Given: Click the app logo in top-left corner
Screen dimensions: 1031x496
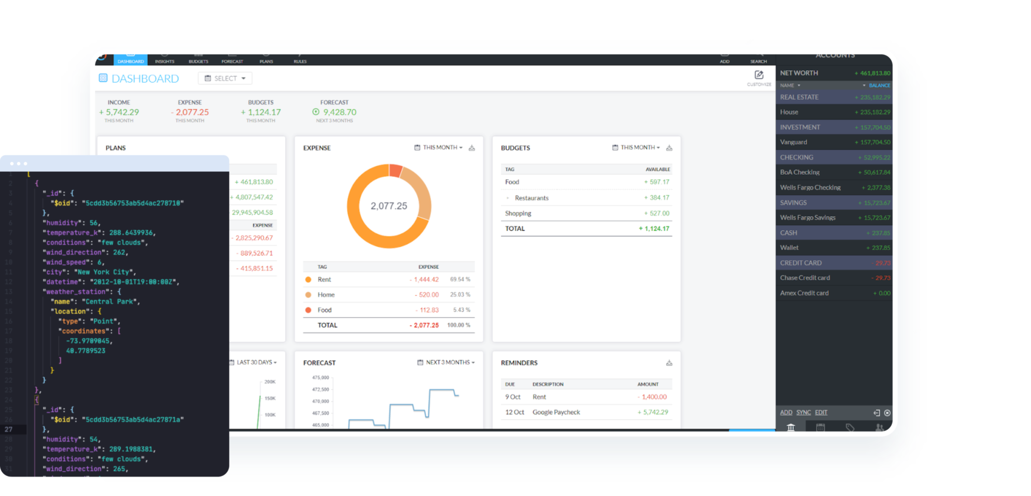Looking at the screenshot, I should tap(102, 57).
